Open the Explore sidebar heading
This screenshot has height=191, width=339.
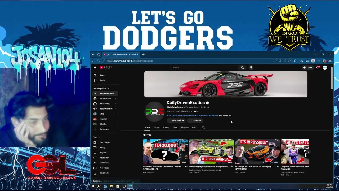pyautogui.click(x=97, y=181)
